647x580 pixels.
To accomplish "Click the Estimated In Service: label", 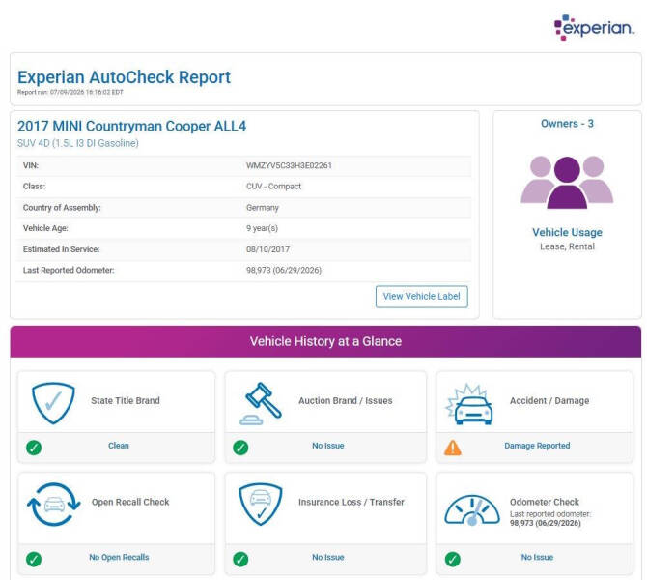I will 61,249.
